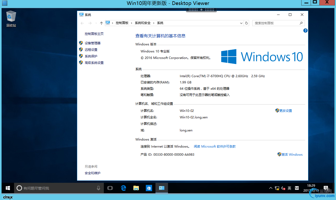Click shield icon beside 设备管理器
Viewport: 336px width, 200px height.
(x=81, y=43)
